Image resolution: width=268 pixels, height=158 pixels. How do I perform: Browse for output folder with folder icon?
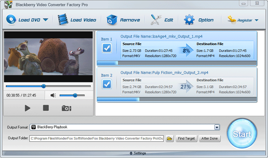coord(170,138)
